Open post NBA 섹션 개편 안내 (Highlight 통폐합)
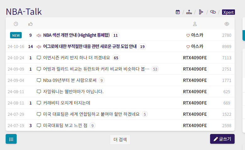The image size is (245, 150). pyautogui.click(x=76, y=35)
